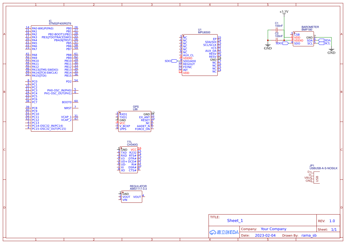Click the Sheet_1 title text
This screenshot has width=346, height=244.
point(235,221)
